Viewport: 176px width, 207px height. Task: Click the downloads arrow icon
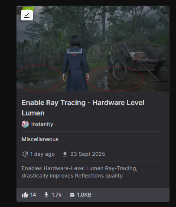click(46, 195)
